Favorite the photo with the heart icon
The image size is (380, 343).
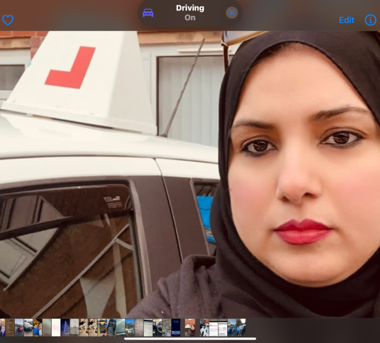(x=8, y=20)
